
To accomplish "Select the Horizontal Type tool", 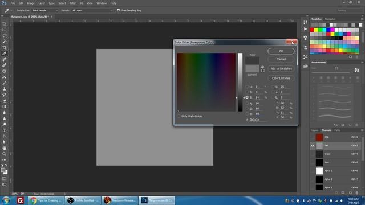I will pos(5,130).
